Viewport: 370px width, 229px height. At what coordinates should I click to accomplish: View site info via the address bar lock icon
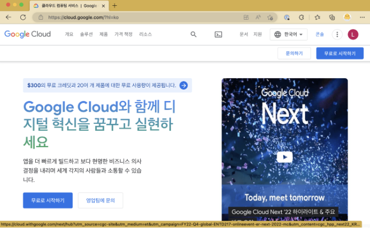point(41,17)
